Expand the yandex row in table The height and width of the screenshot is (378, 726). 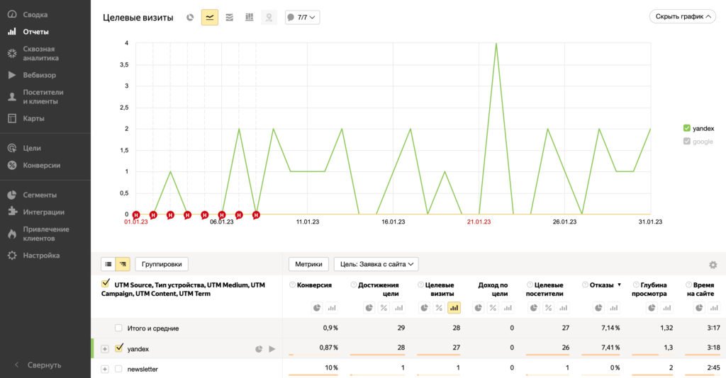[x=105, y=349]
